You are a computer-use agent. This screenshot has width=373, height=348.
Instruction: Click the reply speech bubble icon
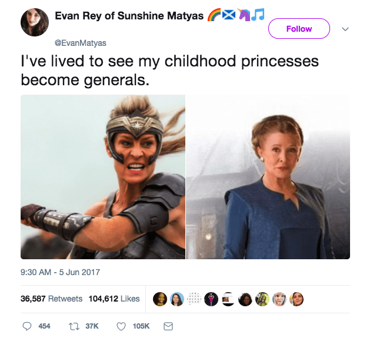pos(28,326)
